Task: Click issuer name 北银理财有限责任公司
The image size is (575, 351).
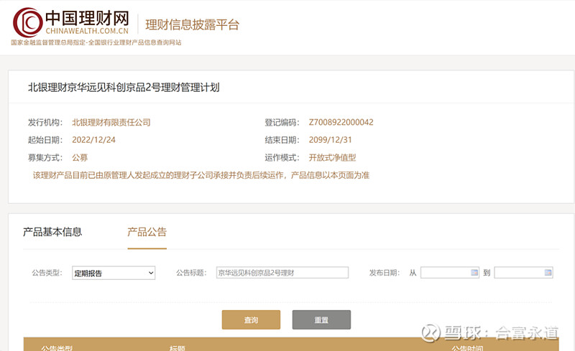Action: pyautogui.click(x=111, y=122)
